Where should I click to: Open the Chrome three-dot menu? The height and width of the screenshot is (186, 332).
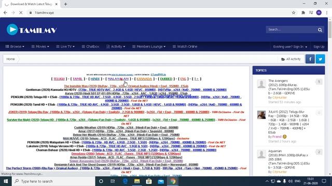point(327,12)
